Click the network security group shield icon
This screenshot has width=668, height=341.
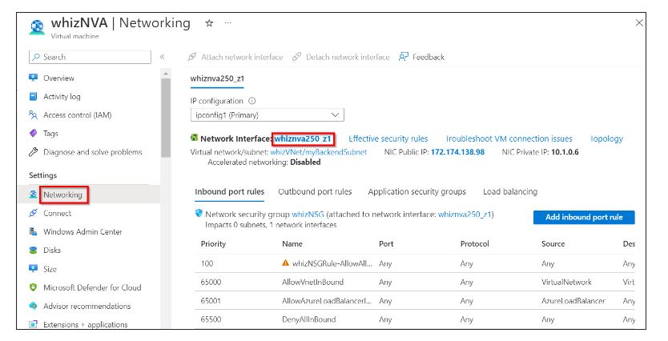(x=199, y=213)
